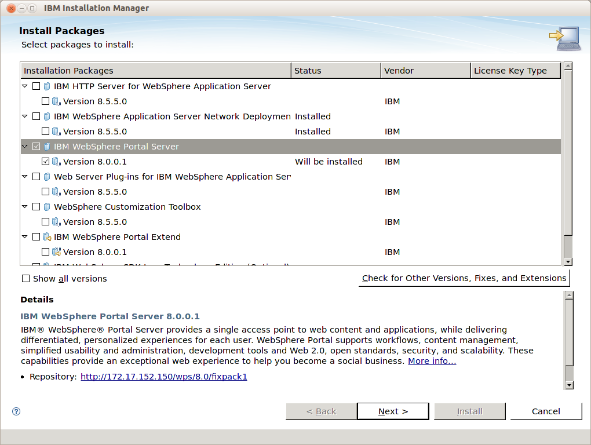
Task: Sort by the License Key Type column header
Action: [x=516, y=71]
